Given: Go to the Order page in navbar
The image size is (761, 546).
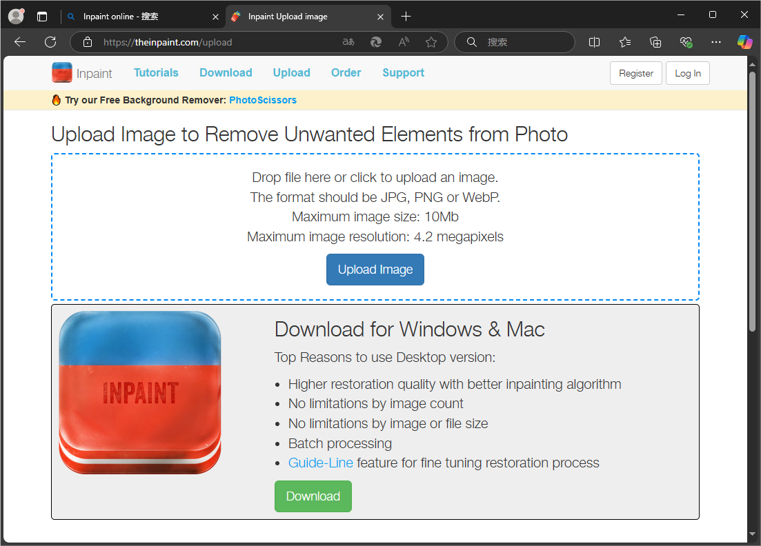Looking at the screenshot, I should tap(346, 72).
